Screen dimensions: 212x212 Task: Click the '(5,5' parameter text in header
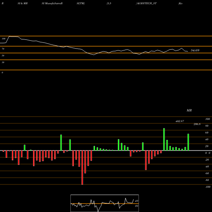click(x=109, y=3)
